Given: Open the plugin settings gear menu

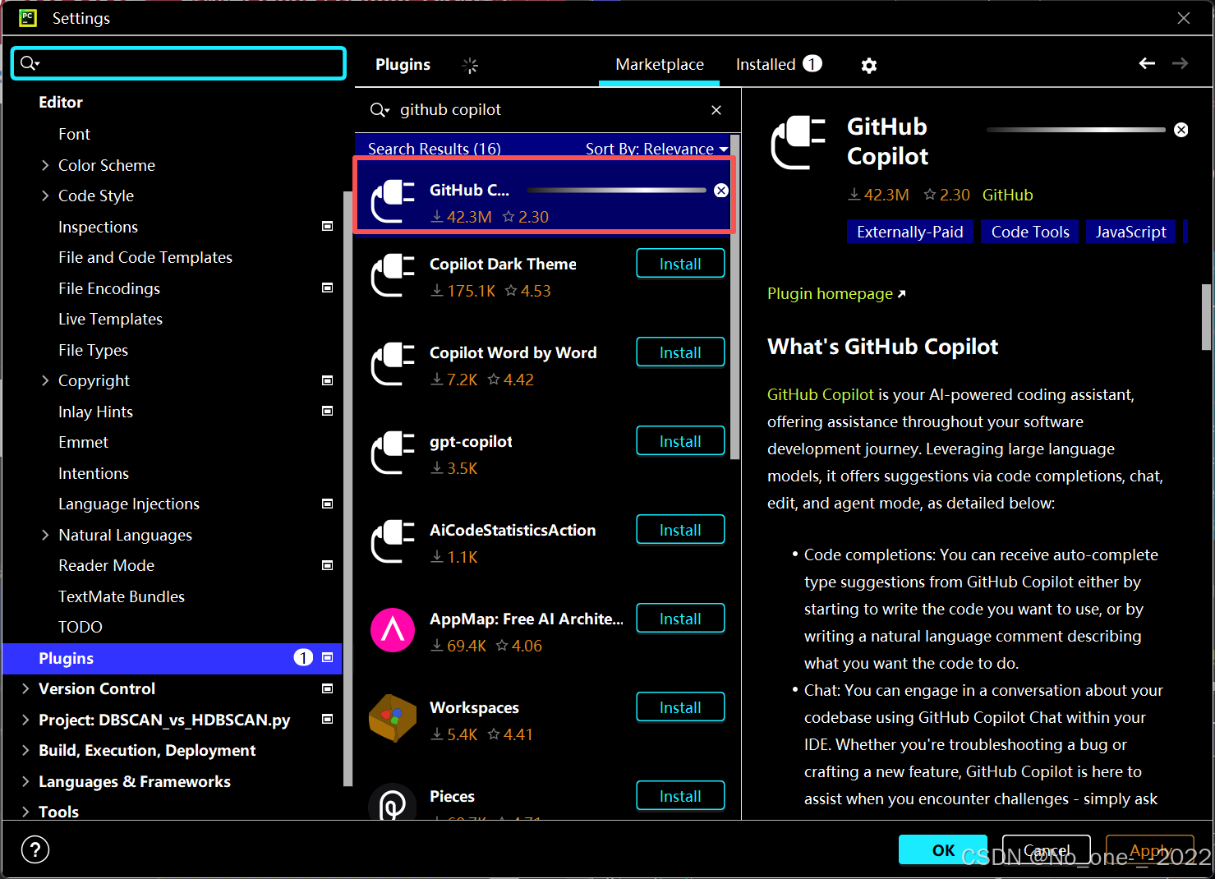Looking at the screenshot, I should 868,65.
